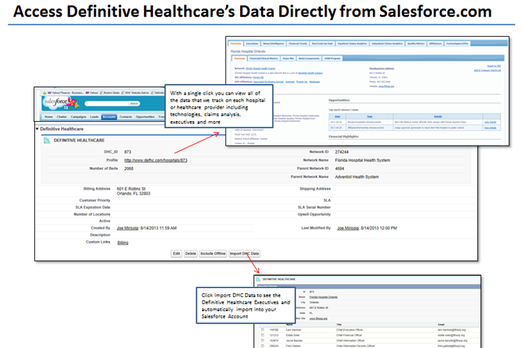Open the Opportunities tab in Salesforce
This screenshot has height=348, width=522.
[145, 117]
